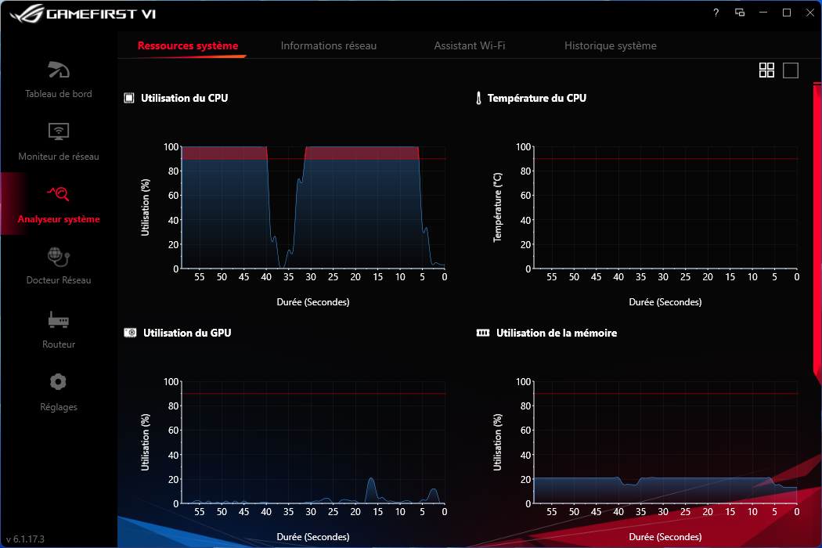Click the Utilisation du GPU heading
This screenshot has height=548, width=822.
[x=187, y=333]
